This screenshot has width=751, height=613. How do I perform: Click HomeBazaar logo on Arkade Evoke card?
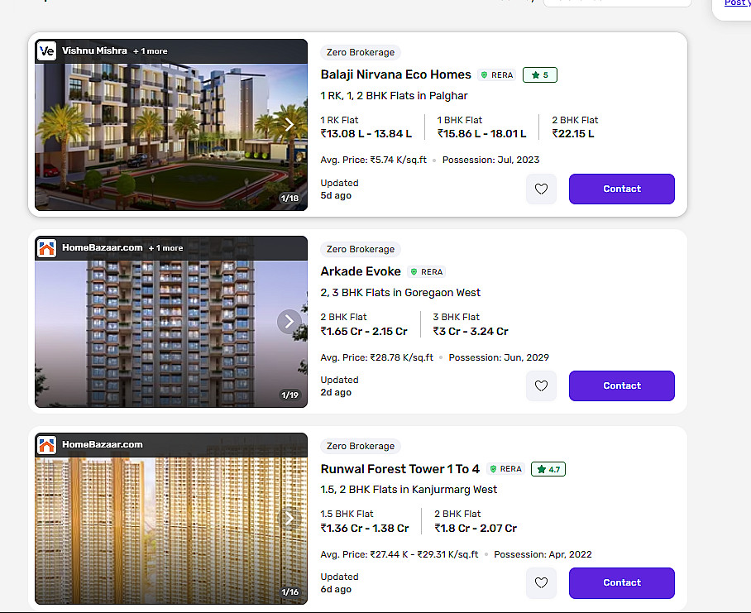[x=47, y=248]
